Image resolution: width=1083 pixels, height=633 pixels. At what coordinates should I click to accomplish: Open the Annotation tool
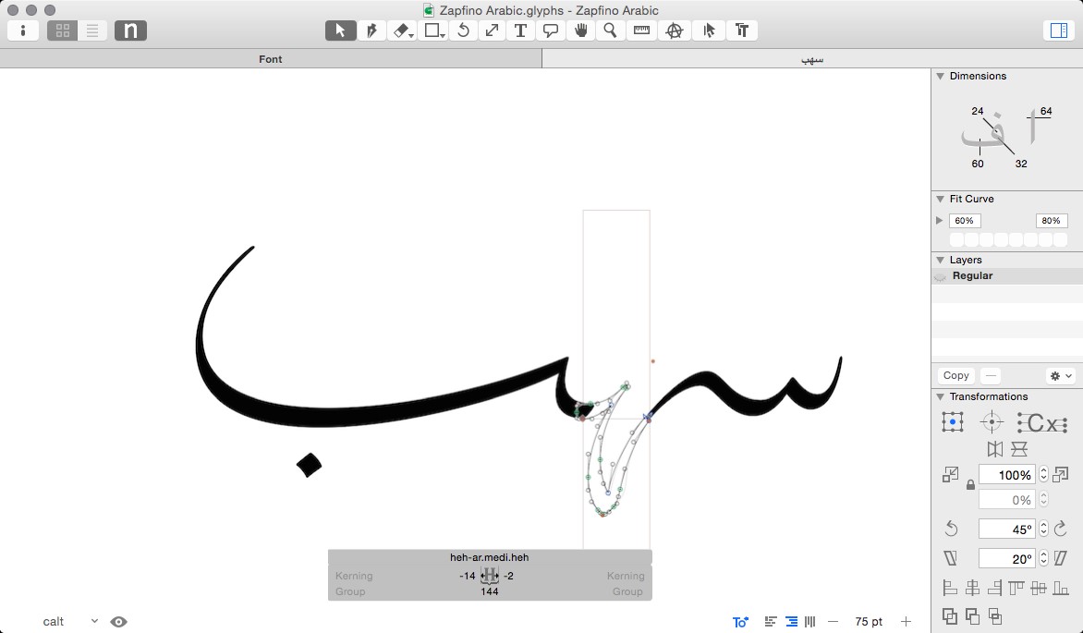(x=550, y=30)
